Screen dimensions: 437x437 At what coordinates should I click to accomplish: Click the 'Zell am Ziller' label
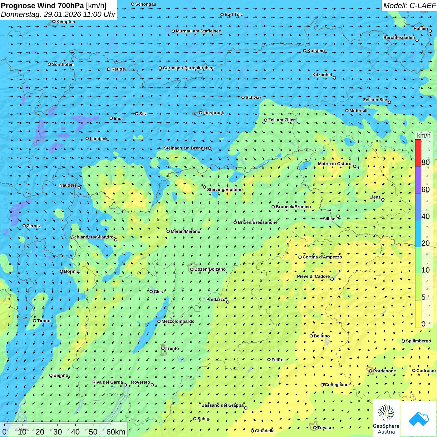[282, 120]
